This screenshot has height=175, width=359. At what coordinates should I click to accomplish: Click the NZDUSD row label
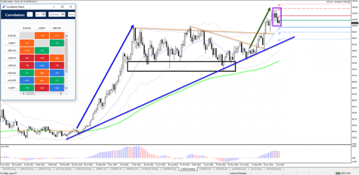[12, 73]
